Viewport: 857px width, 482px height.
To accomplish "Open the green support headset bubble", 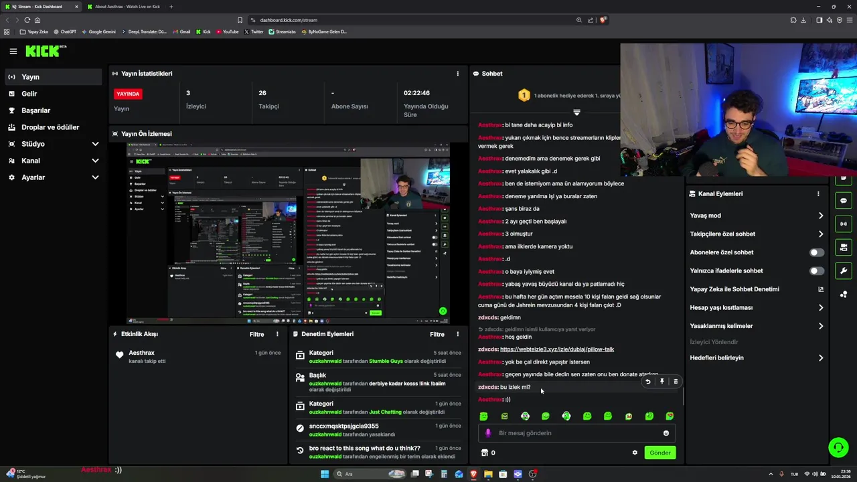I will click(x=838, y=447).
